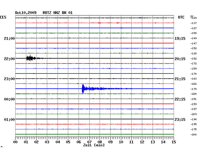Screen dimensions: 198x150
Task: Select minute axis tick label 04
Action: 58,142
